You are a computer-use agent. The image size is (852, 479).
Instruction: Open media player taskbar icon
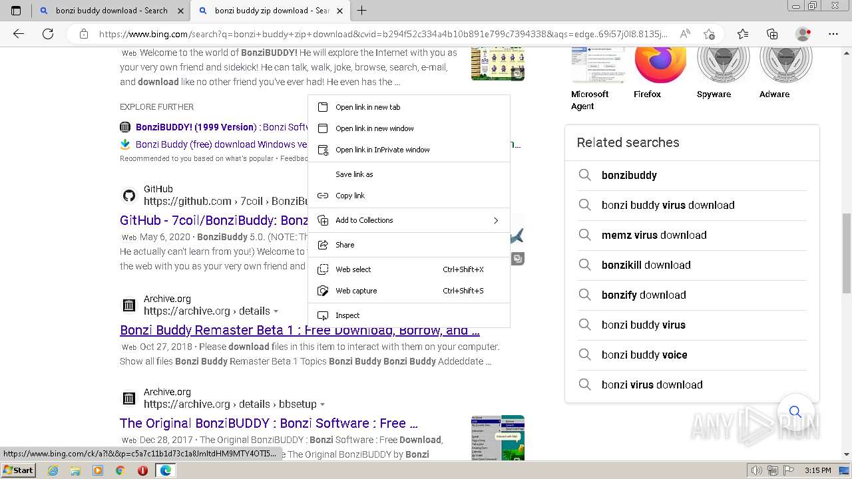tap(98, 470)
